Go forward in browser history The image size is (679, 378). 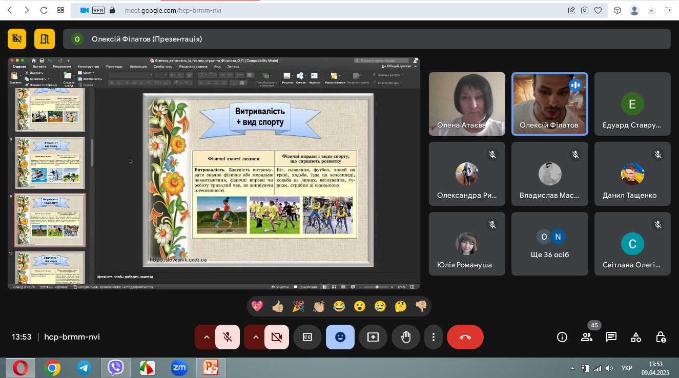pos(27,10)
